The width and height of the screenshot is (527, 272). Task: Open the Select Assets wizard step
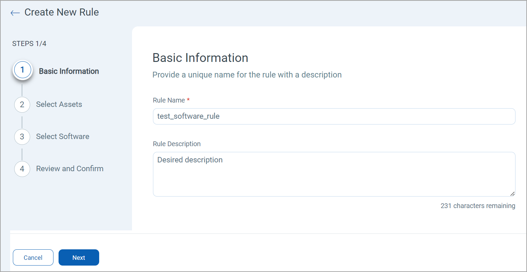(x=59, y=105)
